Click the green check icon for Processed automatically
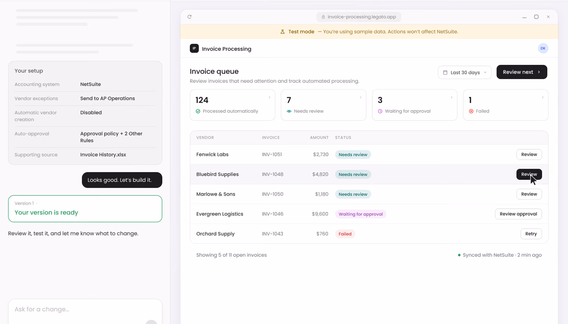 tap(198, 111)
